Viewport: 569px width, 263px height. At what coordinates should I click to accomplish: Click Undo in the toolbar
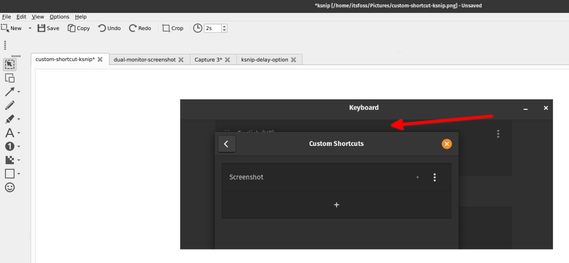tap(109, 28)
